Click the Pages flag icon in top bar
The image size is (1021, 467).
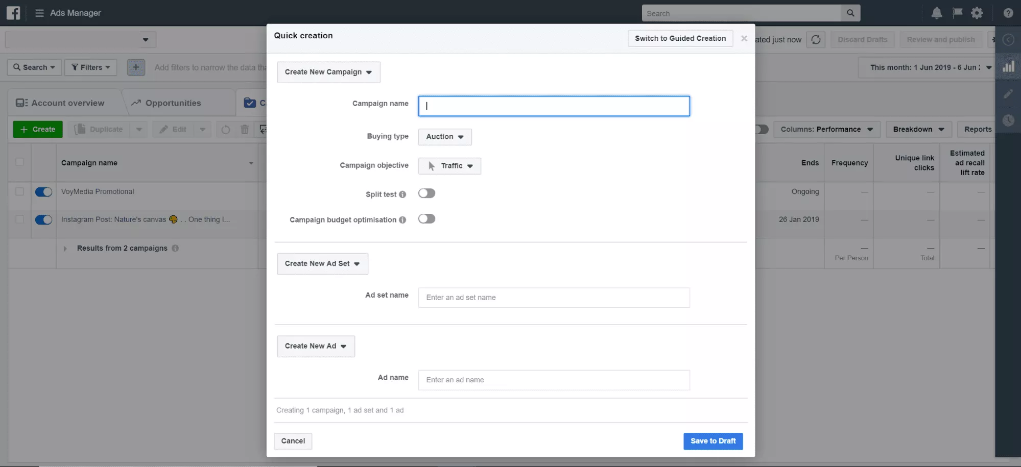(x=957, y=13)
